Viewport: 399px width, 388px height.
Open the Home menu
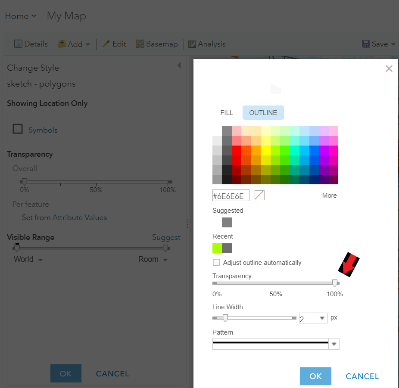20,16
